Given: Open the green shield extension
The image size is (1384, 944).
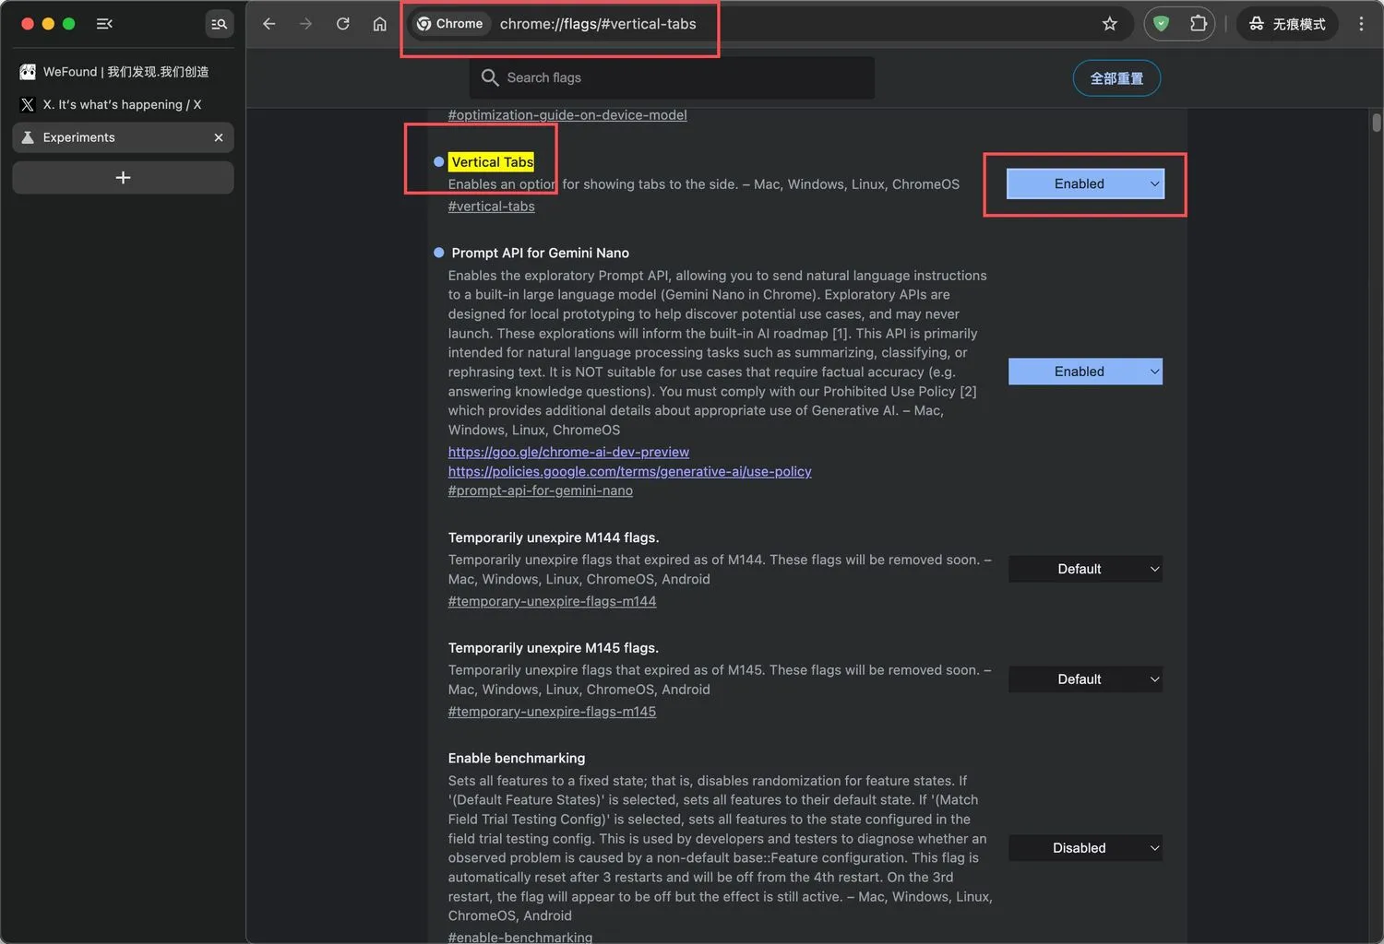Looking at the screenshot, I should [x=1162, y=24].
